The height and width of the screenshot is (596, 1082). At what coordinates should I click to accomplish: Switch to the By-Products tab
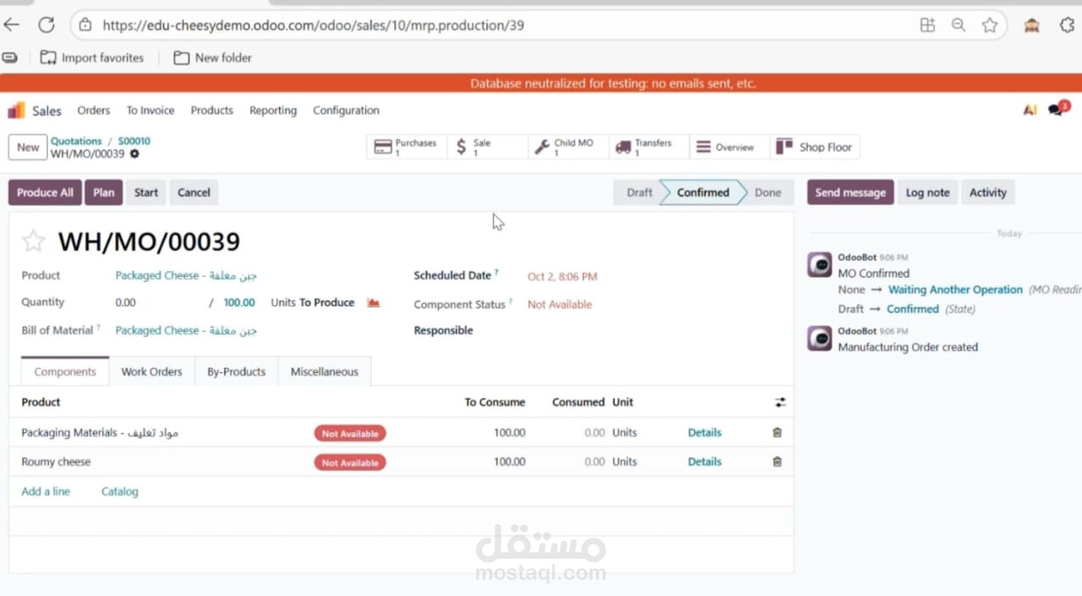(236, 371)
